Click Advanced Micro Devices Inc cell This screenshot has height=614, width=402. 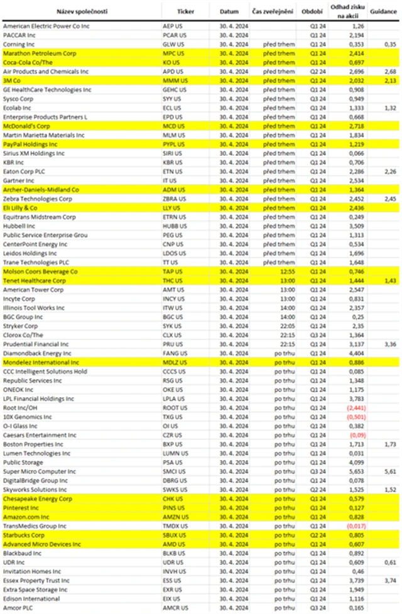pyautogui.click(x=42, y=544)
